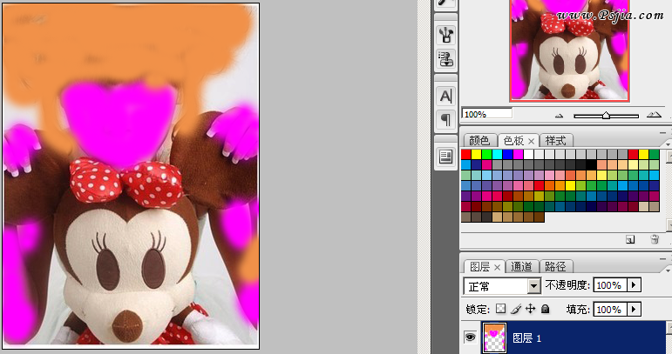Collapse the Layers panel group via minimize dash

[x=662, y=259]
